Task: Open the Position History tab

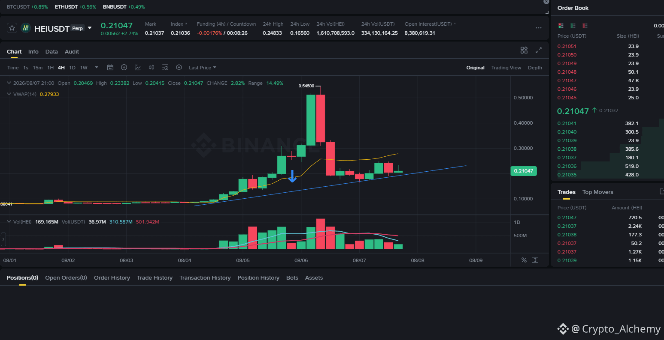Action: [x=258, y=277]
